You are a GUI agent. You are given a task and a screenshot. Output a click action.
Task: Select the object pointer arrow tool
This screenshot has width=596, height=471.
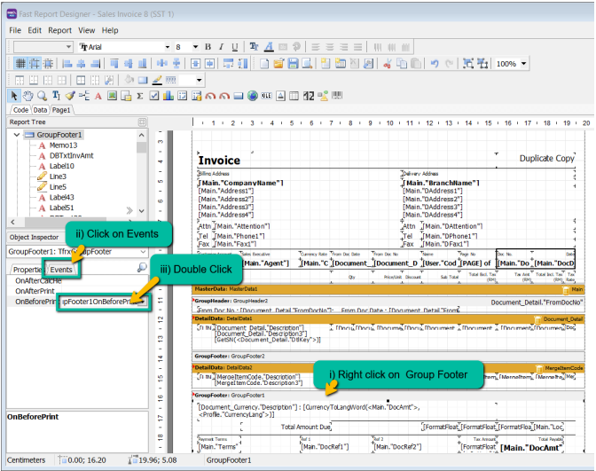pyautogui.click(x=14, y=96)
